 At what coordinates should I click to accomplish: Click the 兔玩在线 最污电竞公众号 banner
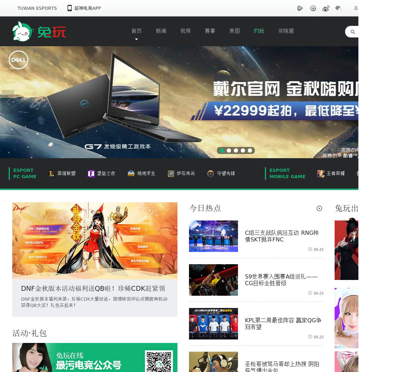[95, 358]
